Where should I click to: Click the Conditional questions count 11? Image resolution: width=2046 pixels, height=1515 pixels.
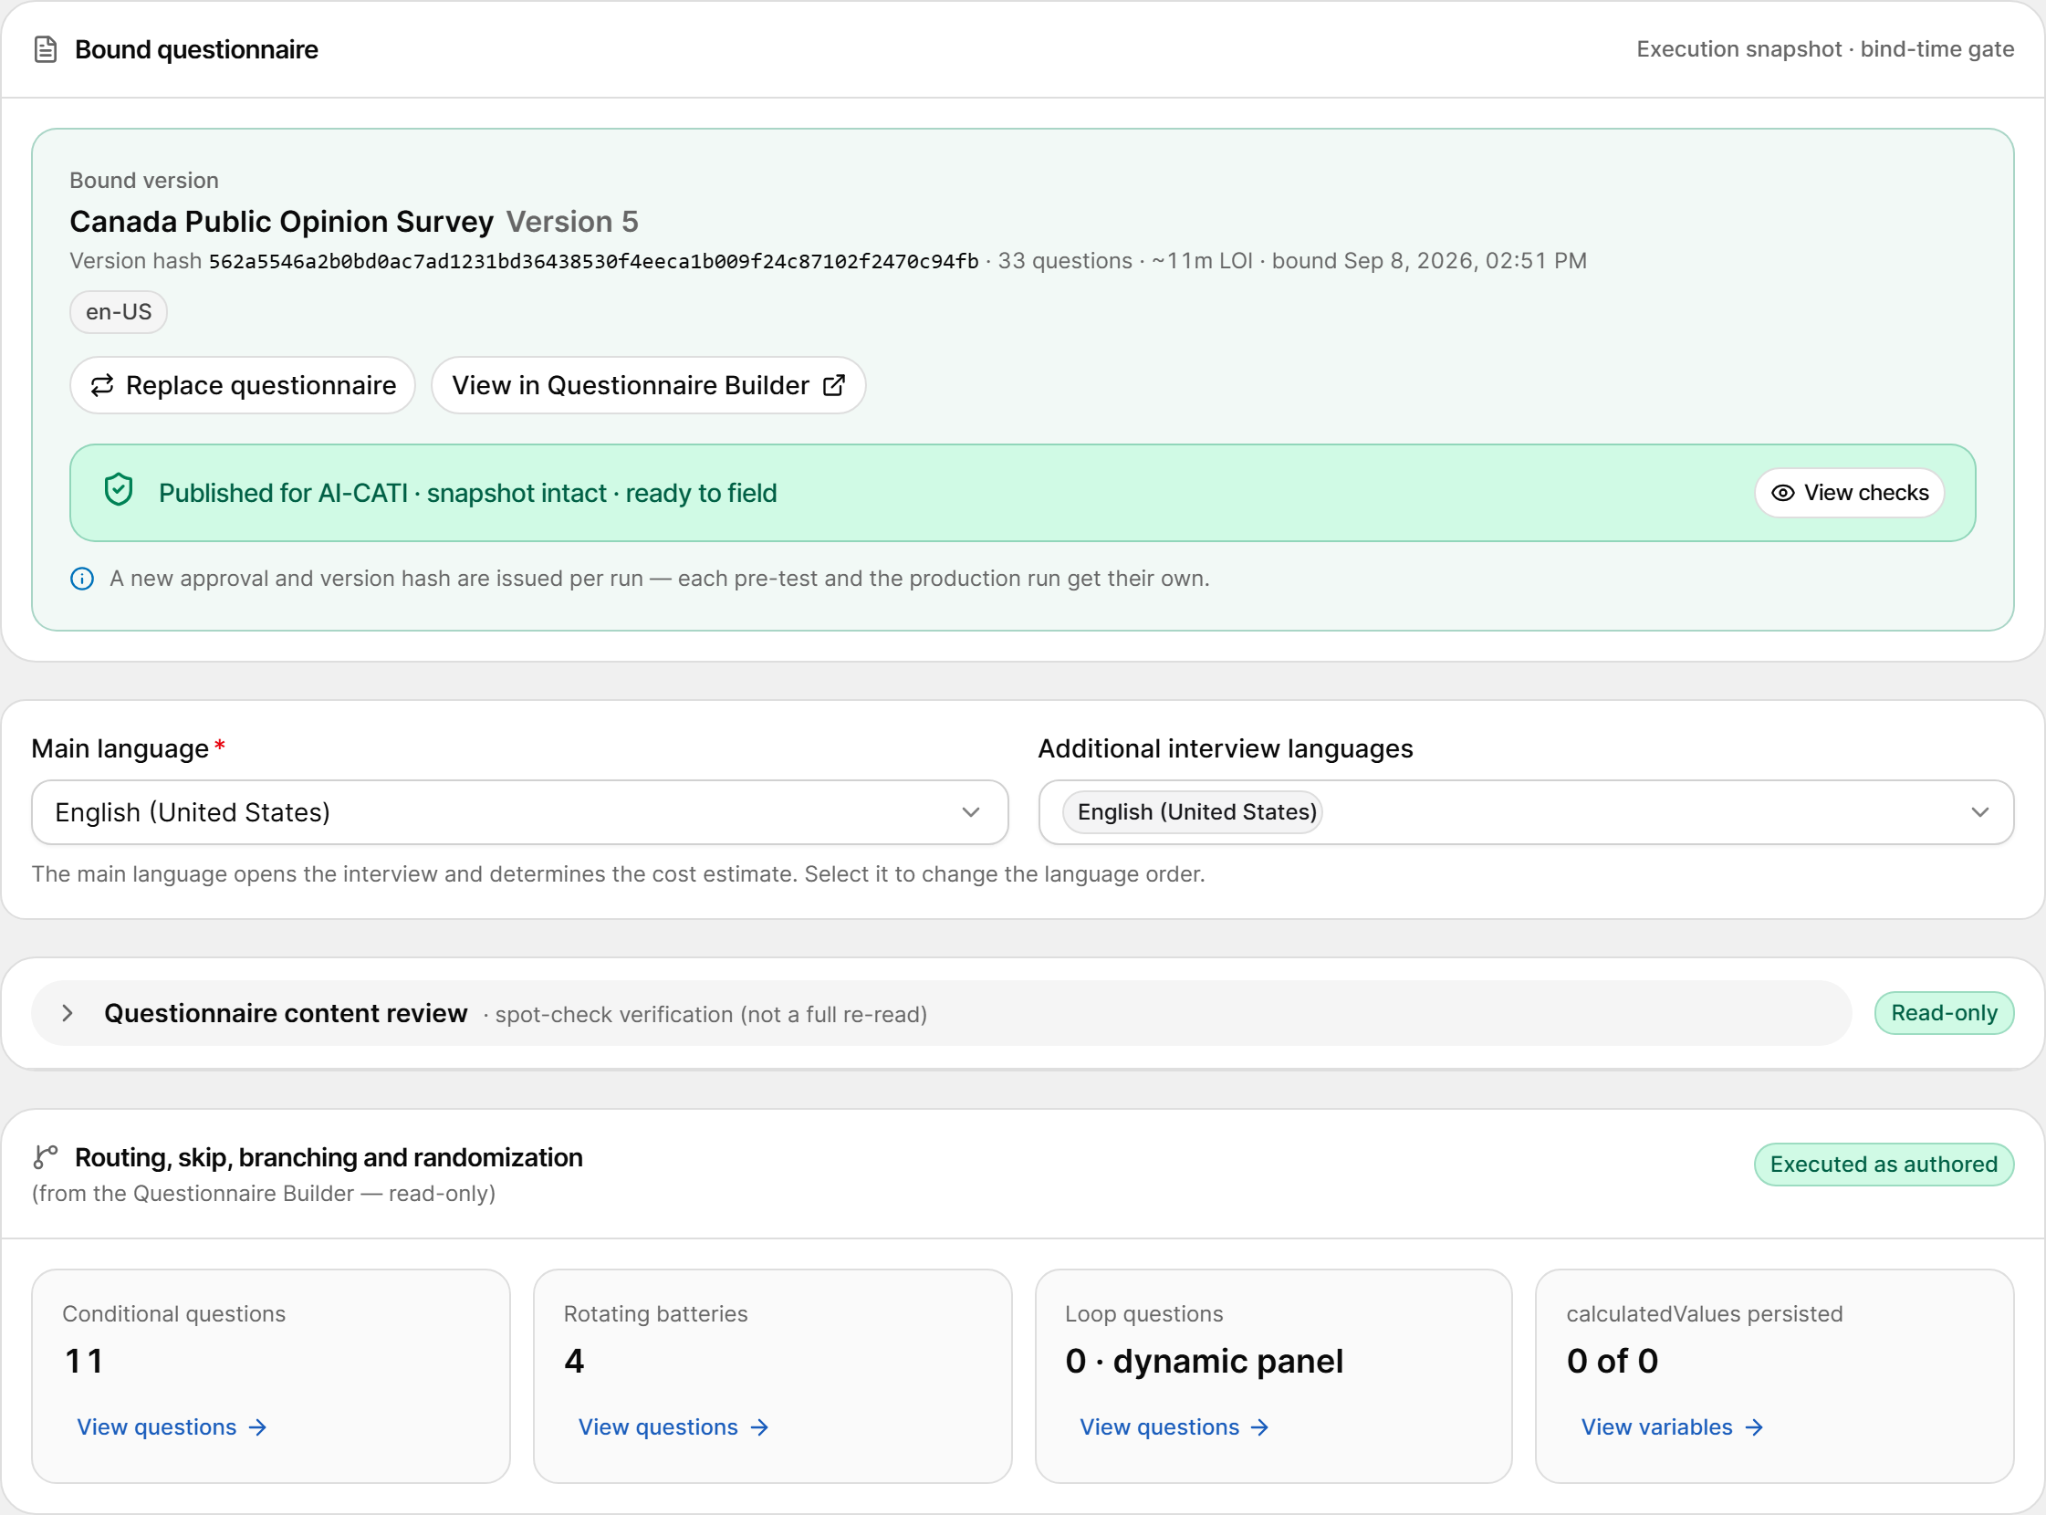tap(83, 1361)
